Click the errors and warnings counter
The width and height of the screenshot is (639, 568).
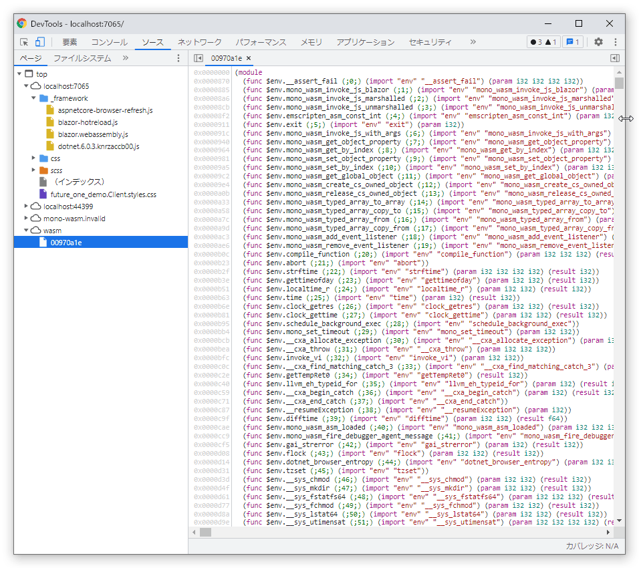click(543, 42)
